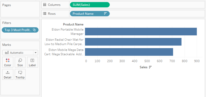This screenshot has height=97, width=206.
Task: Select the SUM(Sales) pill in Columns
Action: (x=90, y=5)
